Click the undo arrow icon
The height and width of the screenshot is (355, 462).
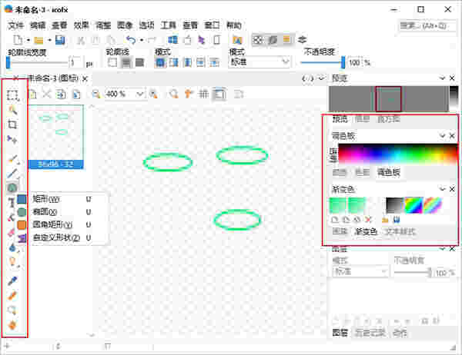click(131, 40)
